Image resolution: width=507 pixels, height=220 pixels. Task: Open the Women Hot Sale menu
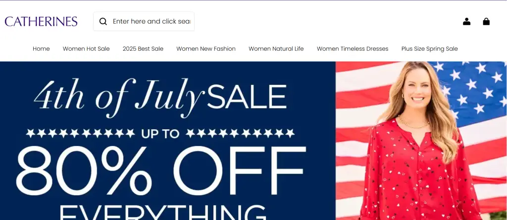click(86, 49)
